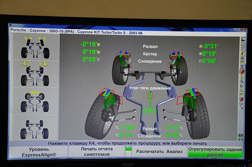Click the lower checkered-flag E icon in toolbar
The height and width of the screenshot is (167, 252).
tap(241, 99)
